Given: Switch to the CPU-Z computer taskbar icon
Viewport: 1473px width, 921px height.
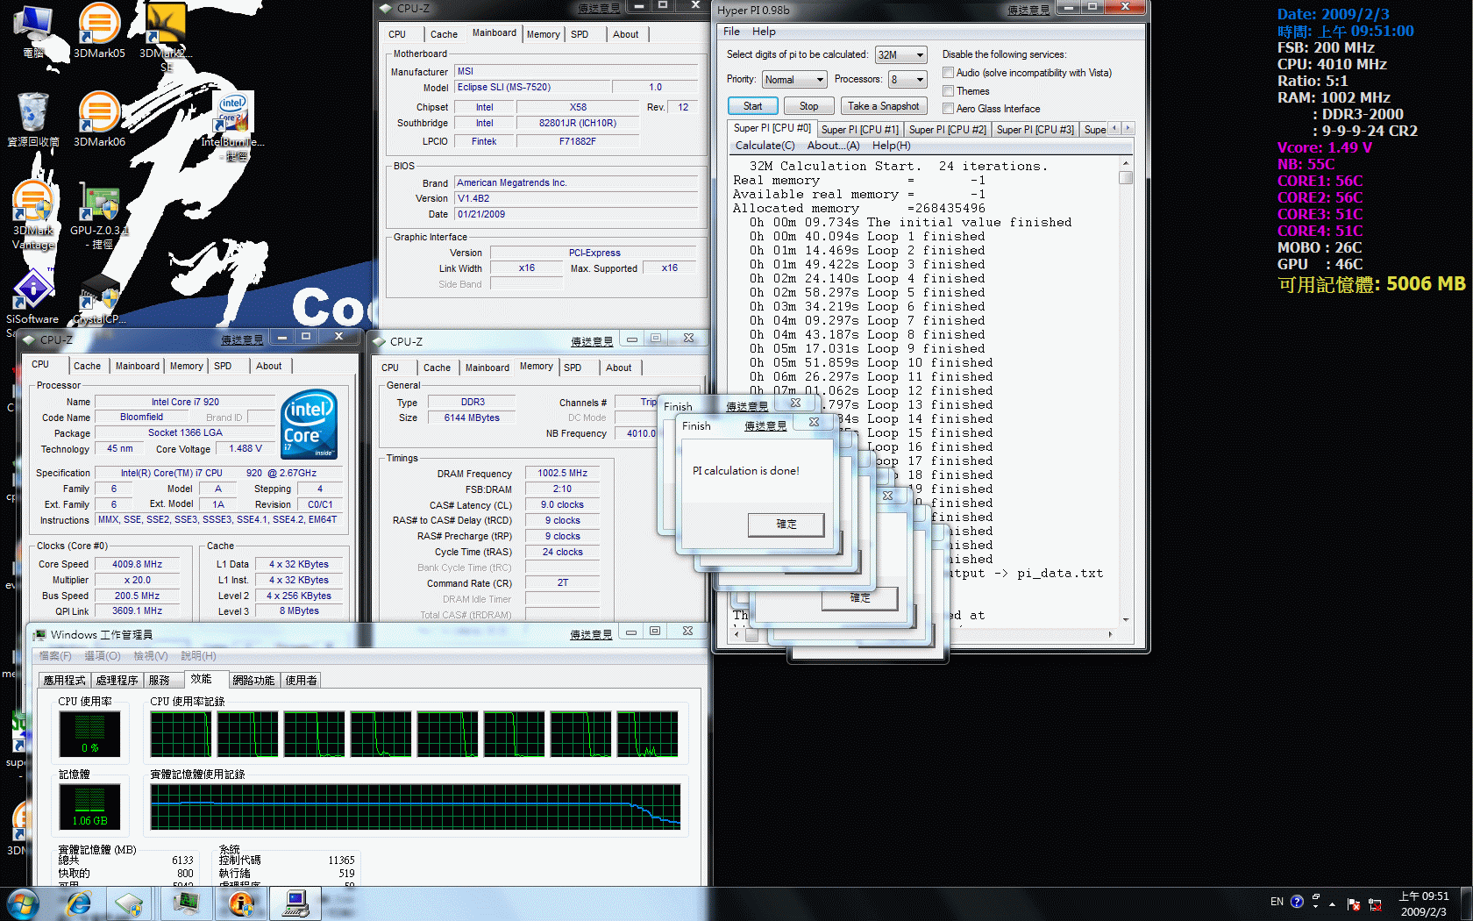Looking at the screenshot, I should 295,903.
